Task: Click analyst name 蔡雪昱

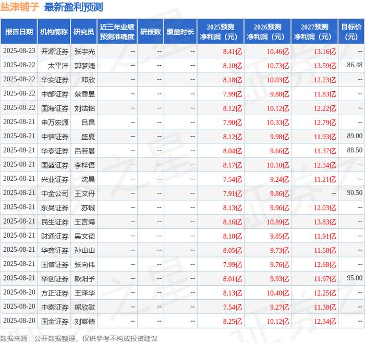Action: [84, 94]
